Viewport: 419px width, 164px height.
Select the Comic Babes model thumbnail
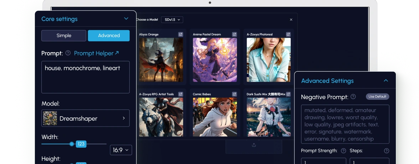pyautogui.click(x=215, y=117)
